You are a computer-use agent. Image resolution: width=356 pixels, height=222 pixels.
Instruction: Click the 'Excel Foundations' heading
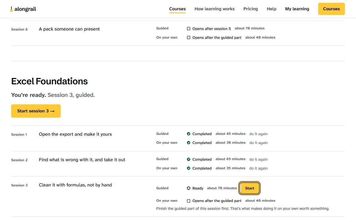(50, 81)
